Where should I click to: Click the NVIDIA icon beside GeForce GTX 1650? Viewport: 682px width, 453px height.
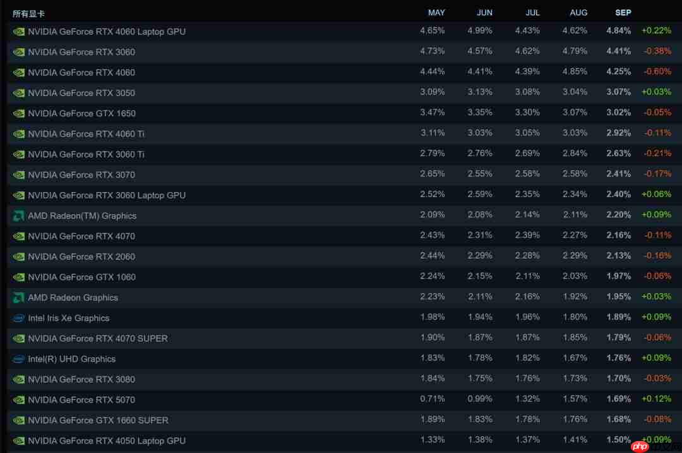18,113
